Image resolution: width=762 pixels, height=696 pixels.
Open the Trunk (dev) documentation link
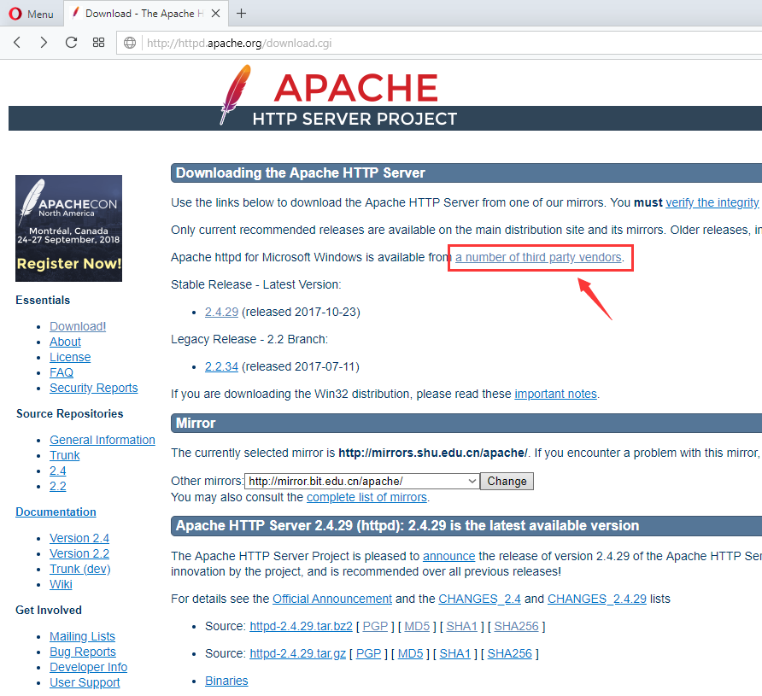click(x=80, y=569)
